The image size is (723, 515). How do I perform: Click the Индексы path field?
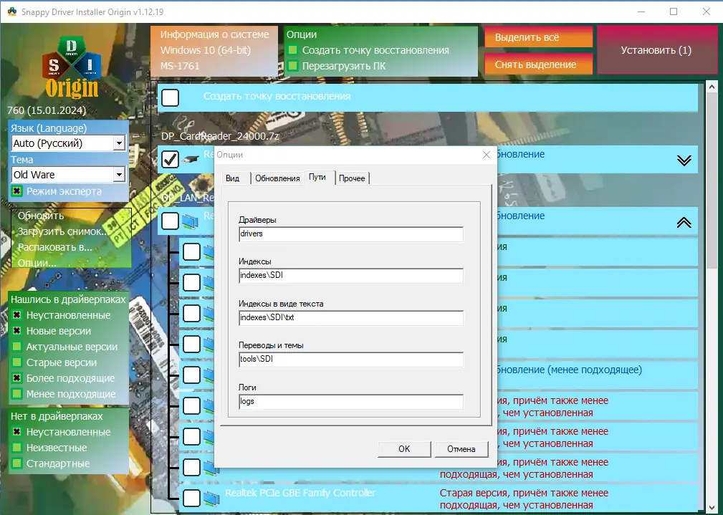(x=351, y=275)
